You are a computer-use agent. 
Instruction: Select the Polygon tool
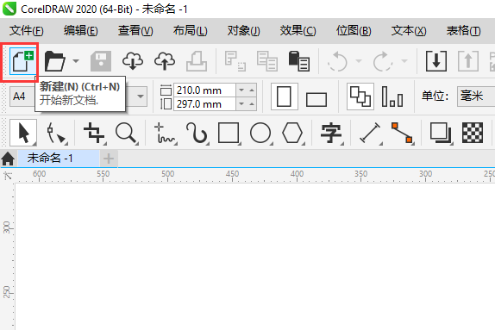click(x=292, y=133)
